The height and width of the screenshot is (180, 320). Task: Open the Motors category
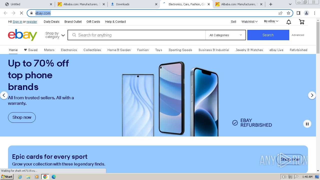coord(49,50)
